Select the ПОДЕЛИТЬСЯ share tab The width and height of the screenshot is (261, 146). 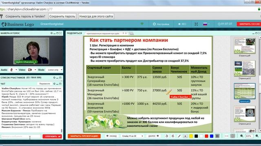pos(74,33)
